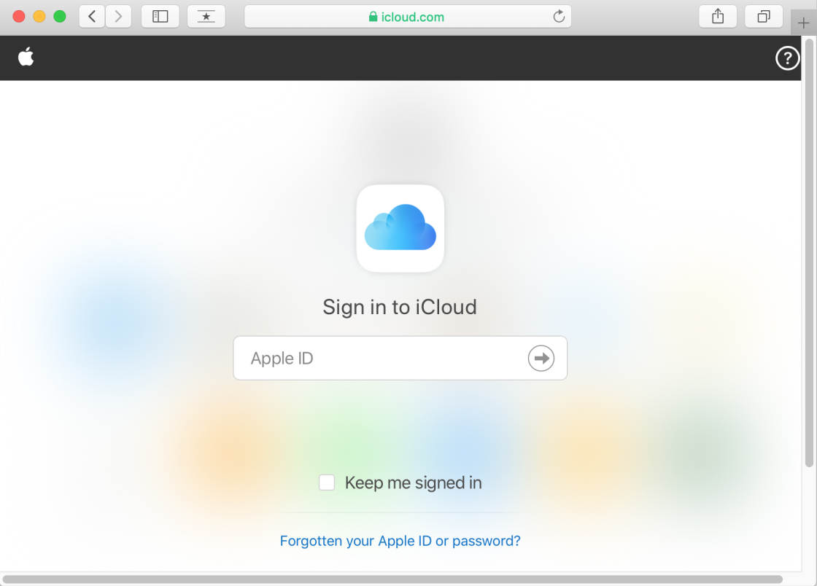The height and width of the screenshot is (586, 817).
Task: Click the Apple logo in page header
Action: pyautogui.click(x=26, y=57)
